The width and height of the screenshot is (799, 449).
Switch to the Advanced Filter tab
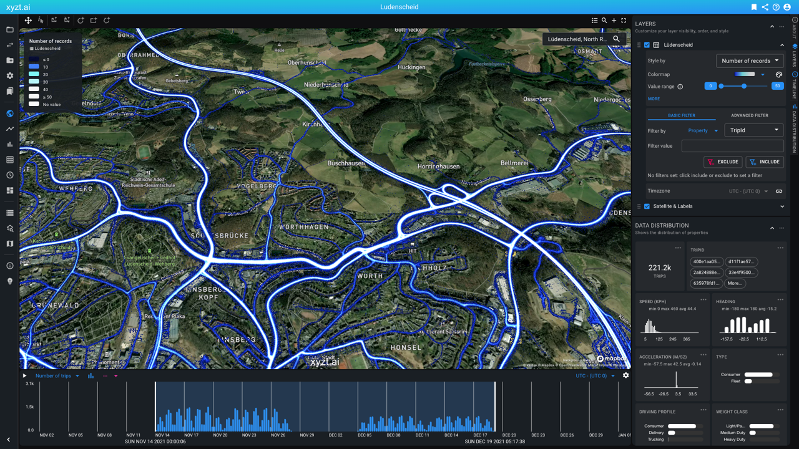(x=750, y=115)
